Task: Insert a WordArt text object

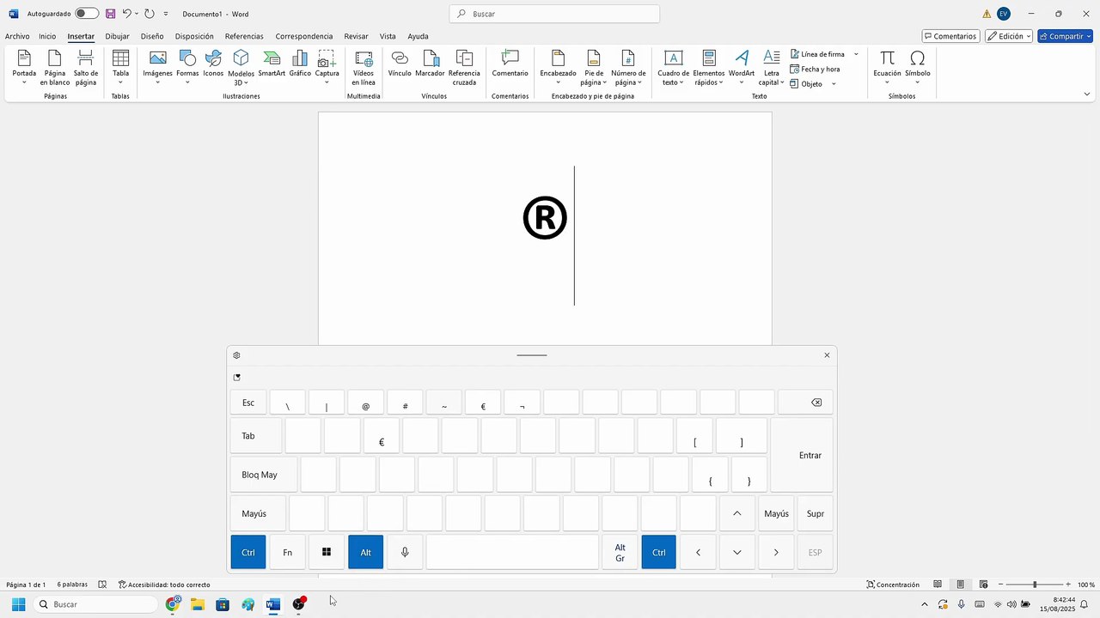Action: click(742, 67)
